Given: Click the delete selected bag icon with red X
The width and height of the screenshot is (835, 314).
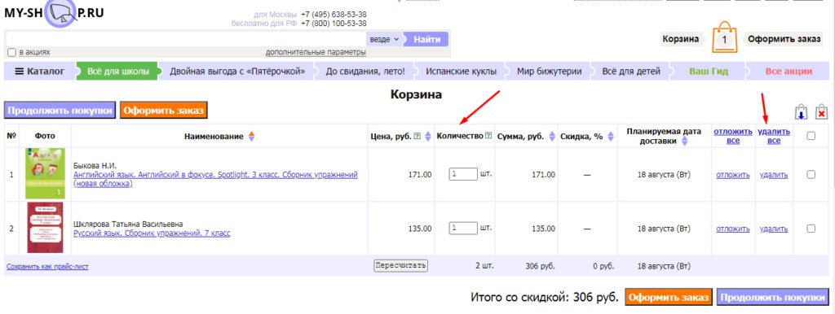Looking at the screenshot, I should (822, 112).
